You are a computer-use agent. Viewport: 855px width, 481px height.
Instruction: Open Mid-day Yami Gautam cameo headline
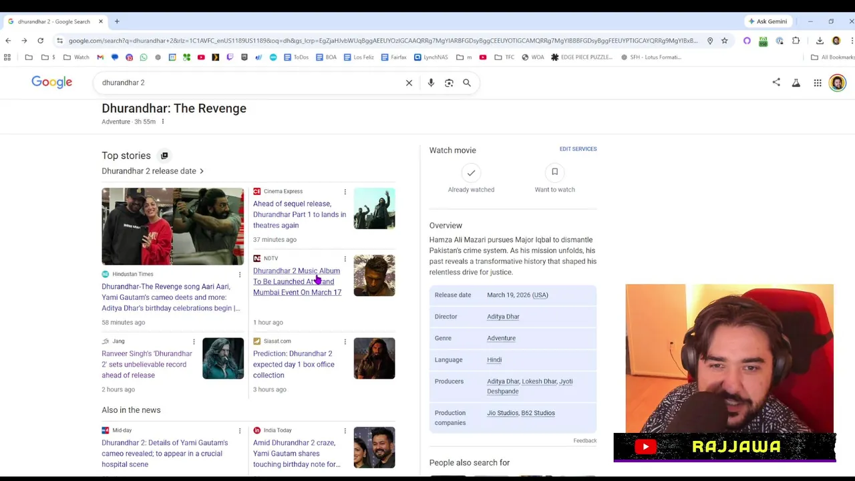pyautogui.click(x=165, y=454)
